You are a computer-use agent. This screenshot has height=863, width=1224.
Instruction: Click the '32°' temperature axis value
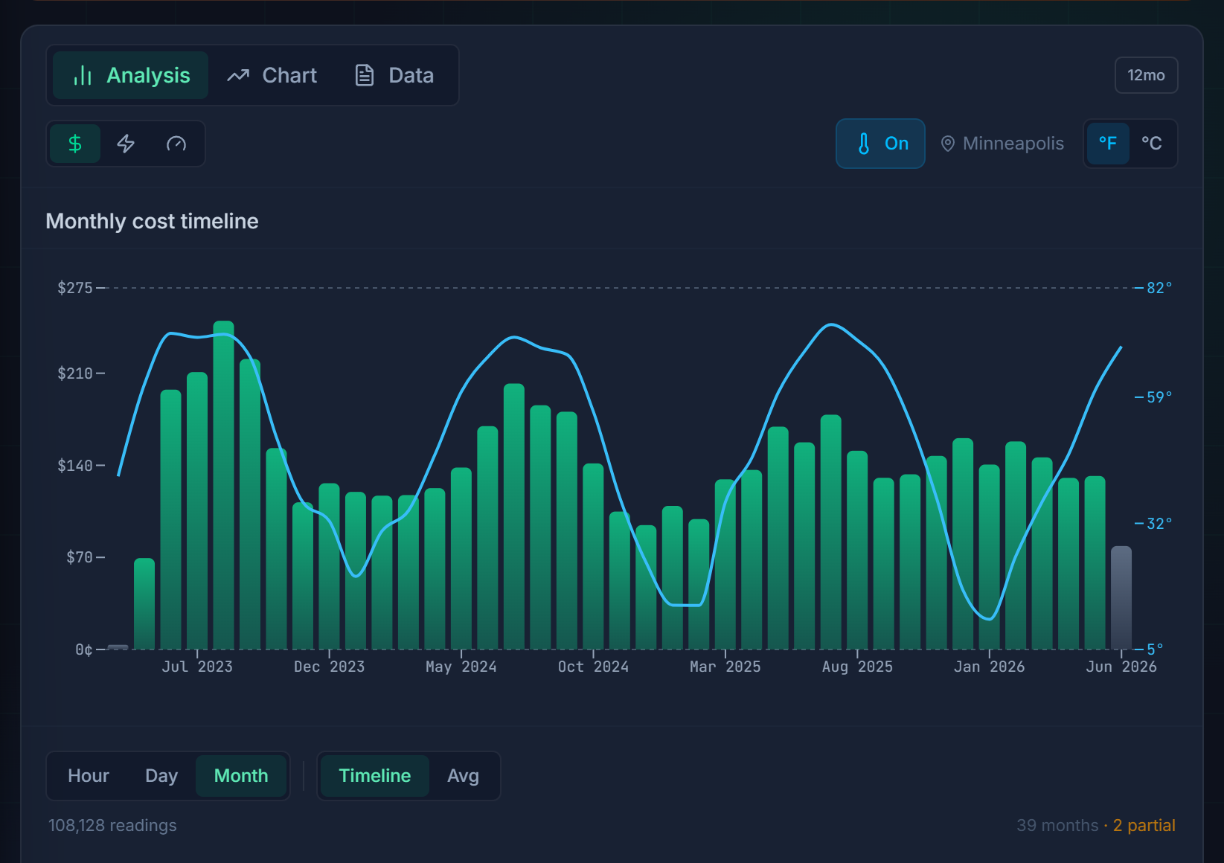click(1159, 524)
